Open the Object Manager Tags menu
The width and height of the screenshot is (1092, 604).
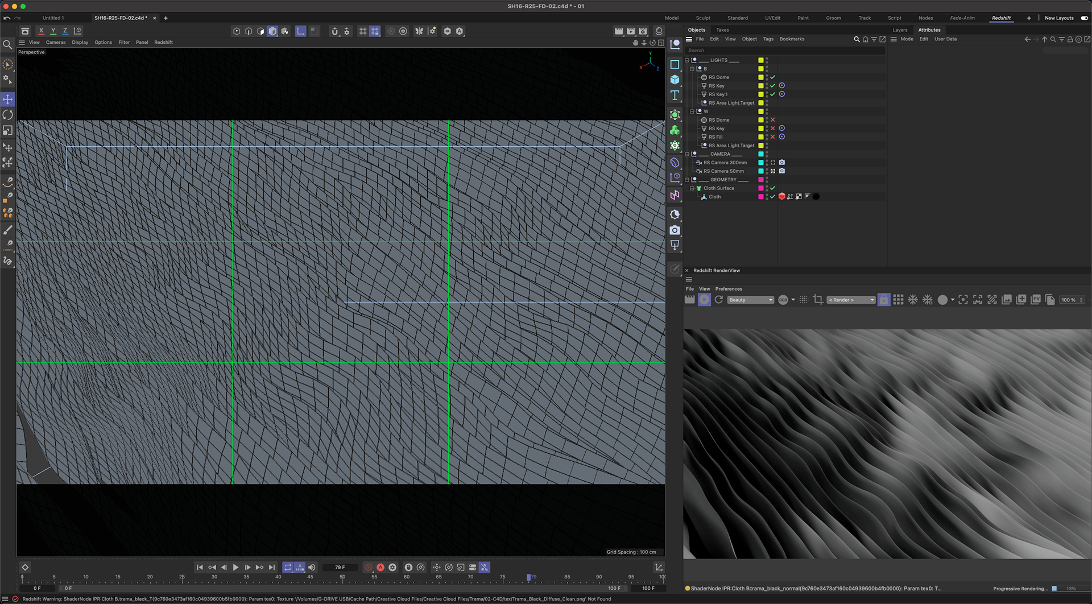(768, 39)
